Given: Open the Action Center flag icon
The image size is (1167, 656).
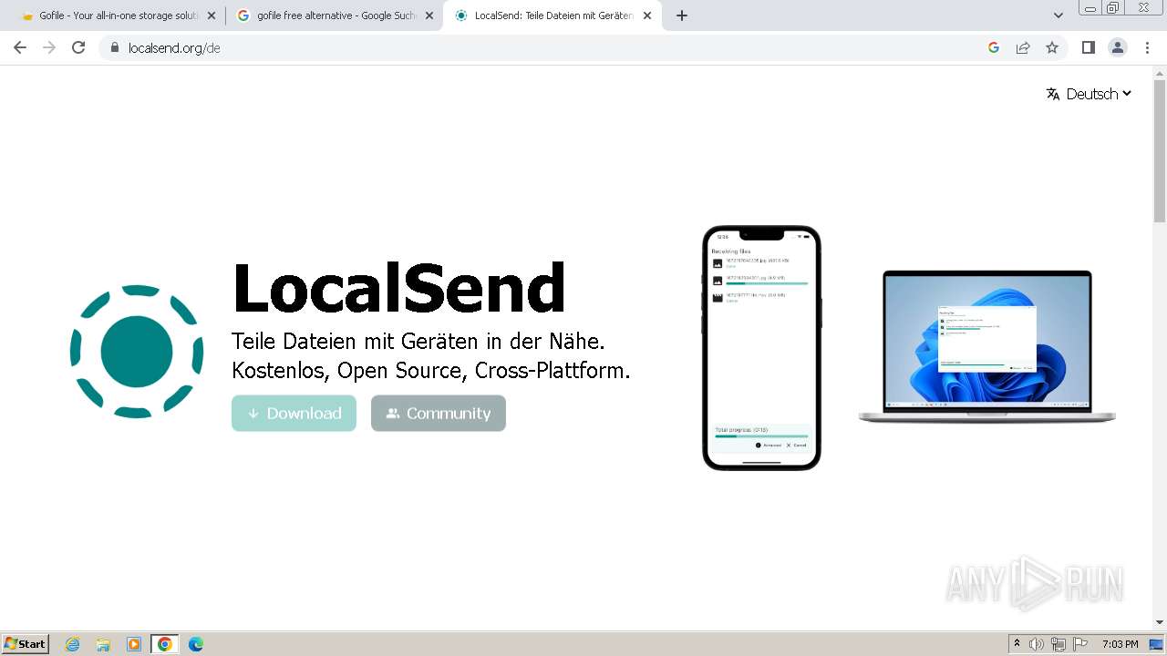Looking at the screenshot, I should tap(1080, 644).
